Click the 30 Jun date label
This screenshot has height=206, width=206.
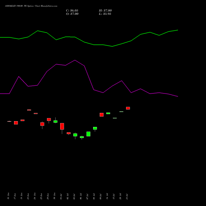(x=54, y=196)
